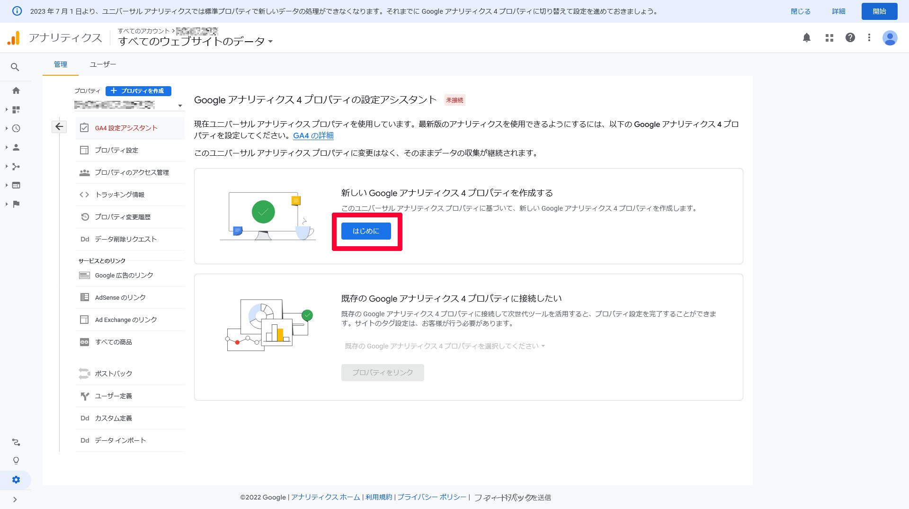Open the Behavior icon in sidebar

pyautogui.click(x=16, y=185)
